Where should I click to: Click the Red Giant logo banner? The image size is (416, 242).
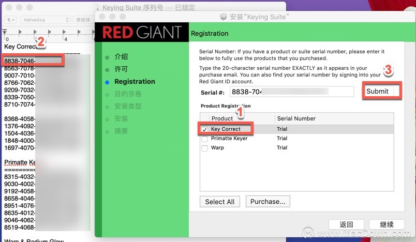142,32
